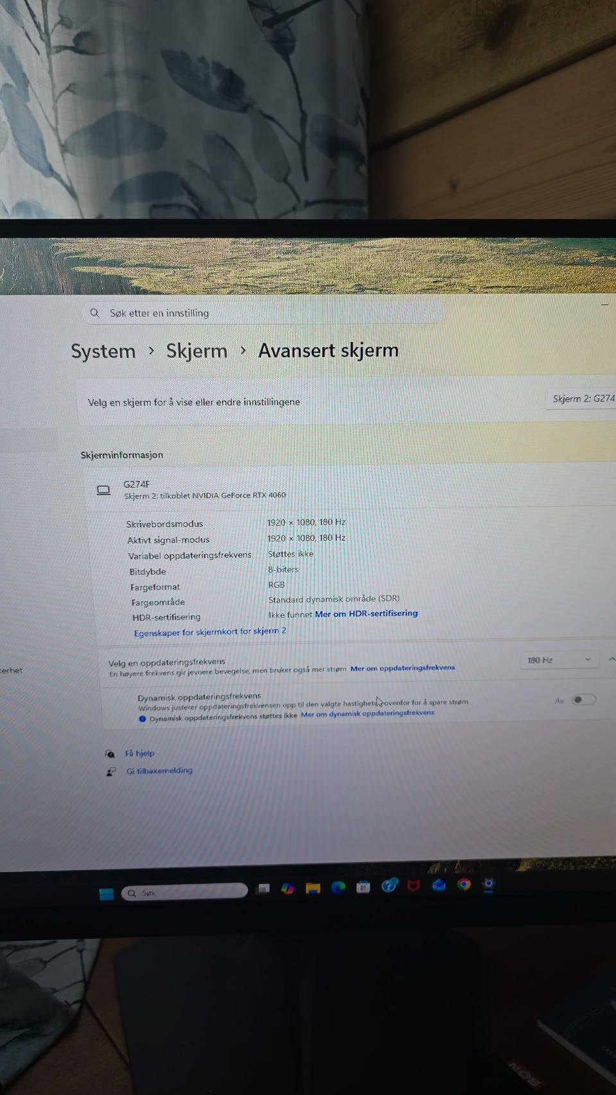Launch Microsoft Edge from the taskbar
The width and height of the screenshot is (616, 1095).
[x=338, y=887]
